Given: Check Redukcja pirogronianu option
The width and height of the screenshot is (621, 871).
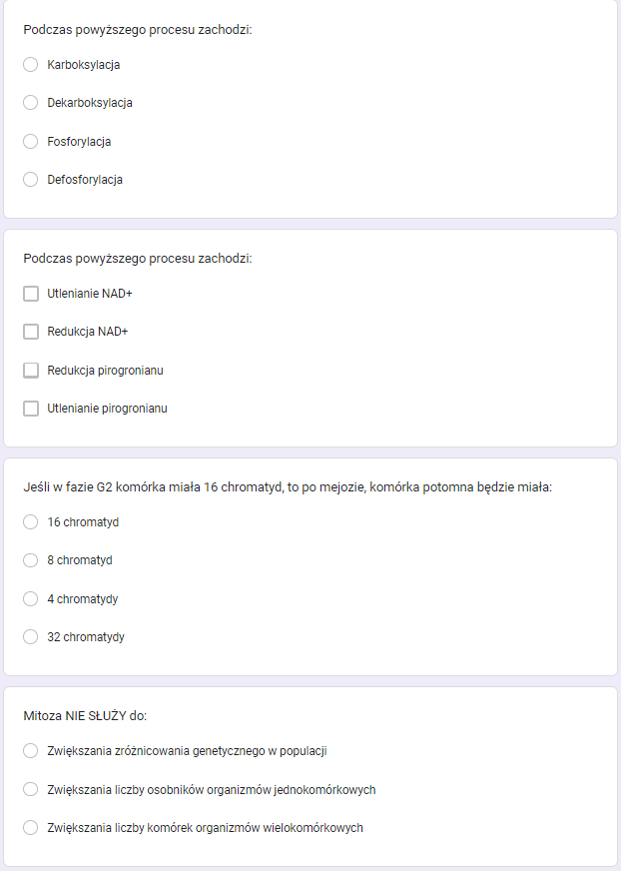Looking at the screenshot, I should point(31,370).
